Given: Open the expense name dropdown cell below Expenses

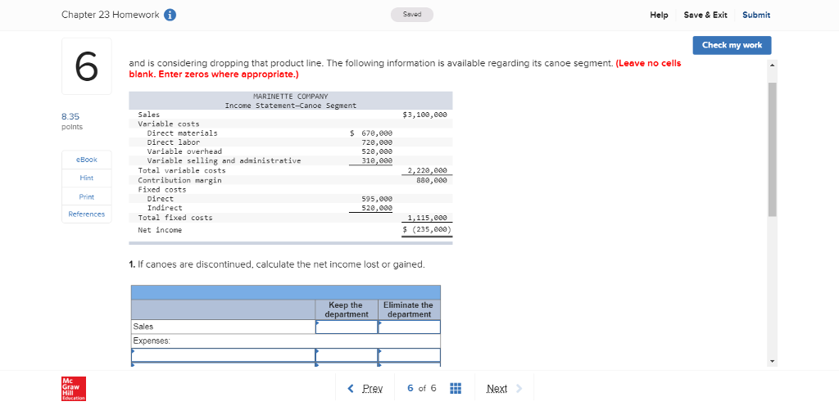Looking at the screenshot, I should click(223, 355).
